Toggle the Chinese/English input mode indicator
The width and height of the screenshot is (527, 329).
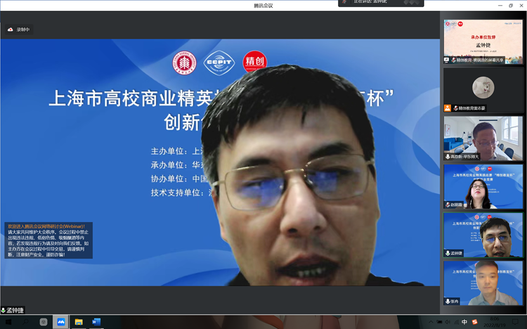click(464, 322)
